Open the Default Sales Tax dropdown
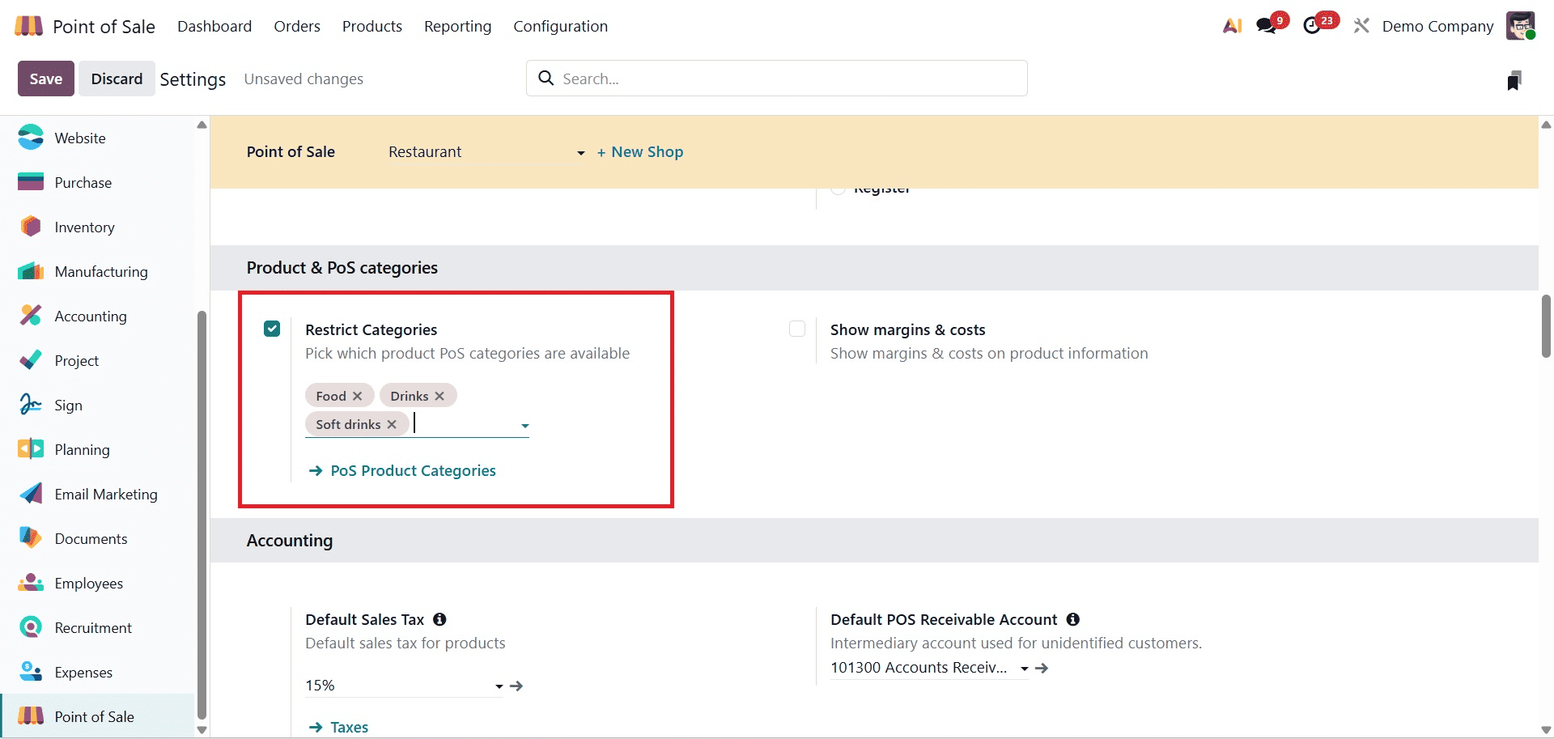Viewport: 1554px width, 739px height. coord(498,686)
